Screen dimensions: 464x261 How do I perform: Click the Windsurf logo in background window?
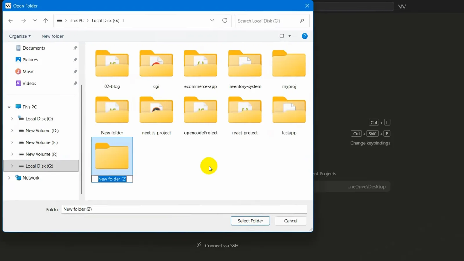(402, 6)
